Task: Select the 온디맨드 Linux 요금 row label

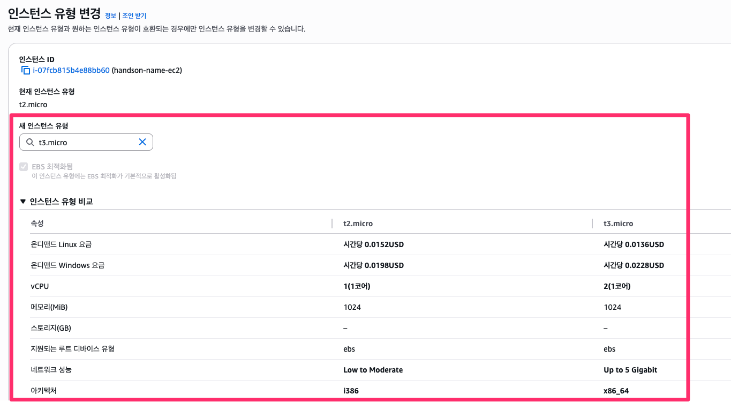Action: (x=61, y=244)
